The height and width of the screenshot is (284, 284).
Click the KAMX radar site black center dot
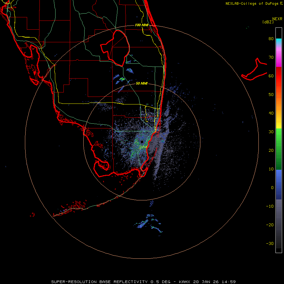point(142,142)
